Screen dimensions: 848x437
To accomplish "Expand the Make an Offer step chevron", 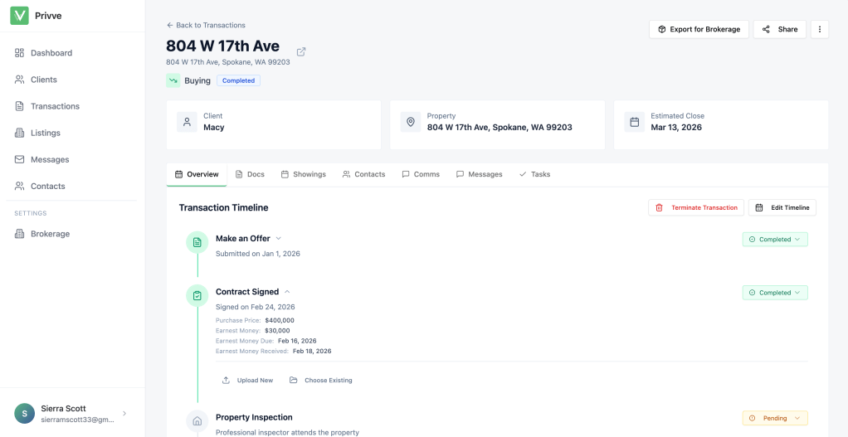I will coord(279,239).
